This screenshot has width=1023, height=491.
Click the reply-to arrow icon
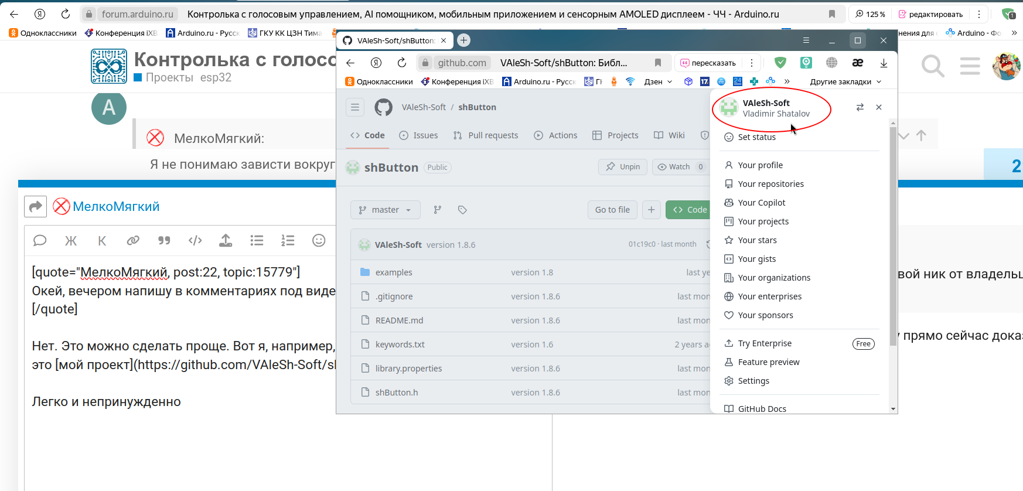coord(36,206)
